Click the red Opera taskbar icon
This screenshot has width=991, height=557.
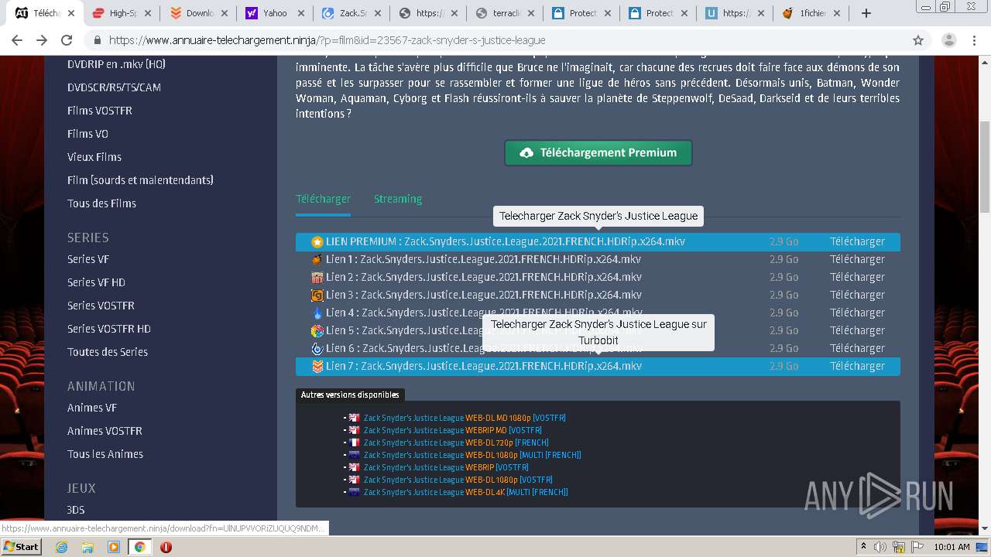[166, 547]
